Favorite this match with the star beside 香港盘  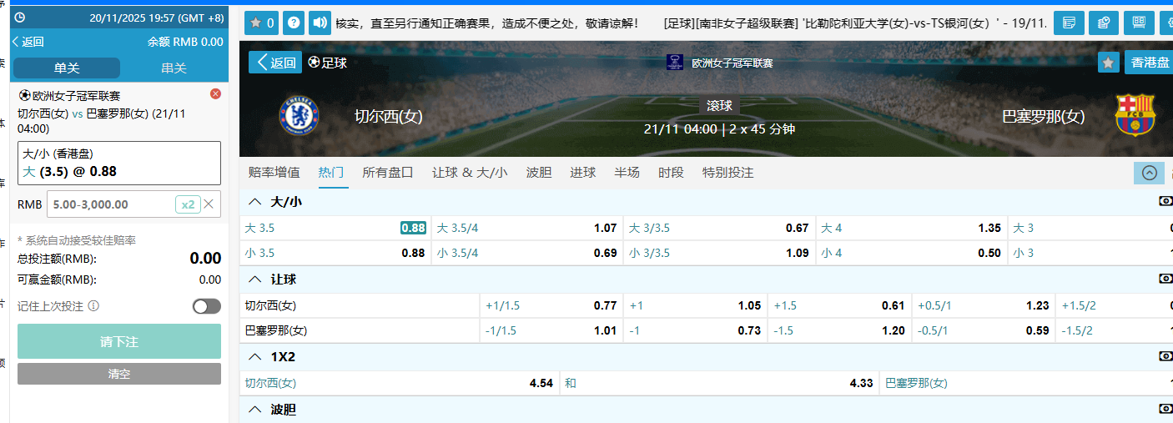tap(1108, 63)
